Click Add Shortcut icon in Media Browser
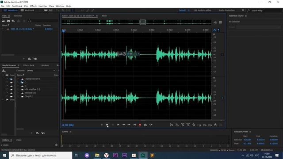This screenshot has height=159, width=283. [4, 71]
